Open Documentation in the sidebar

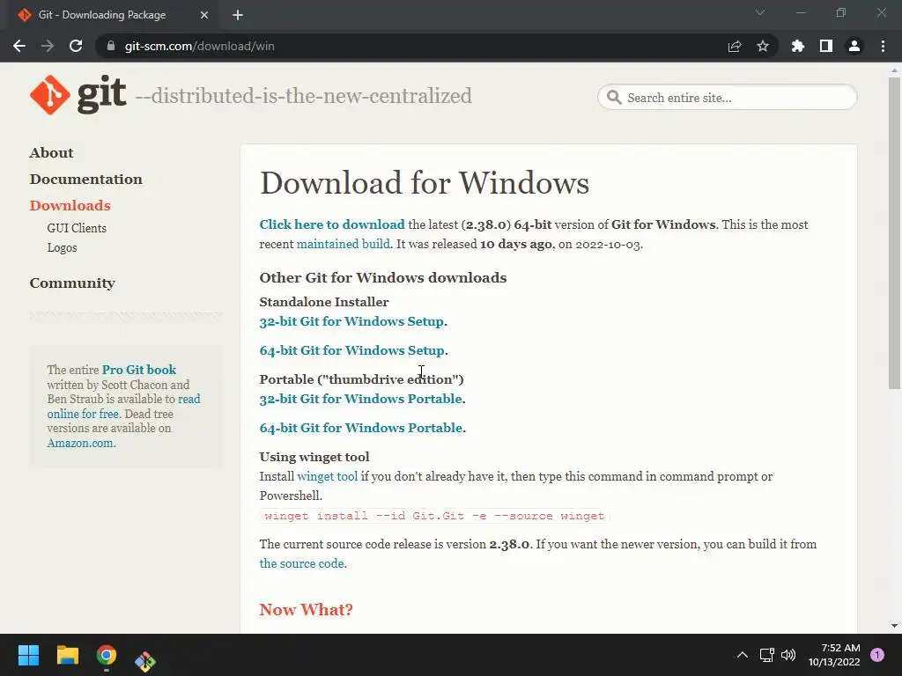(85, 179)
